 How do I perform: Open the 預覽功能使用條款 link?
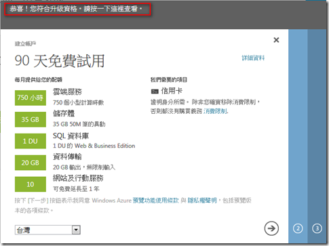pyautogui.click(x=155, y=201)
